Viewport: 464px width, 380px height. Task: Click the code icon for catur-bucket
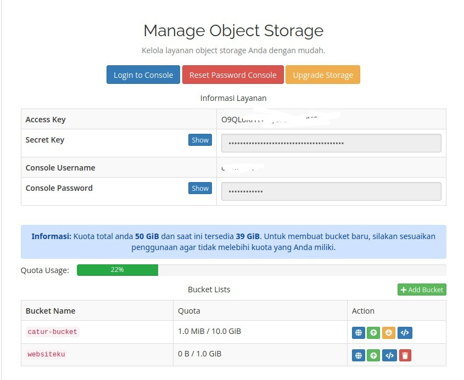[x=405, y=332]
